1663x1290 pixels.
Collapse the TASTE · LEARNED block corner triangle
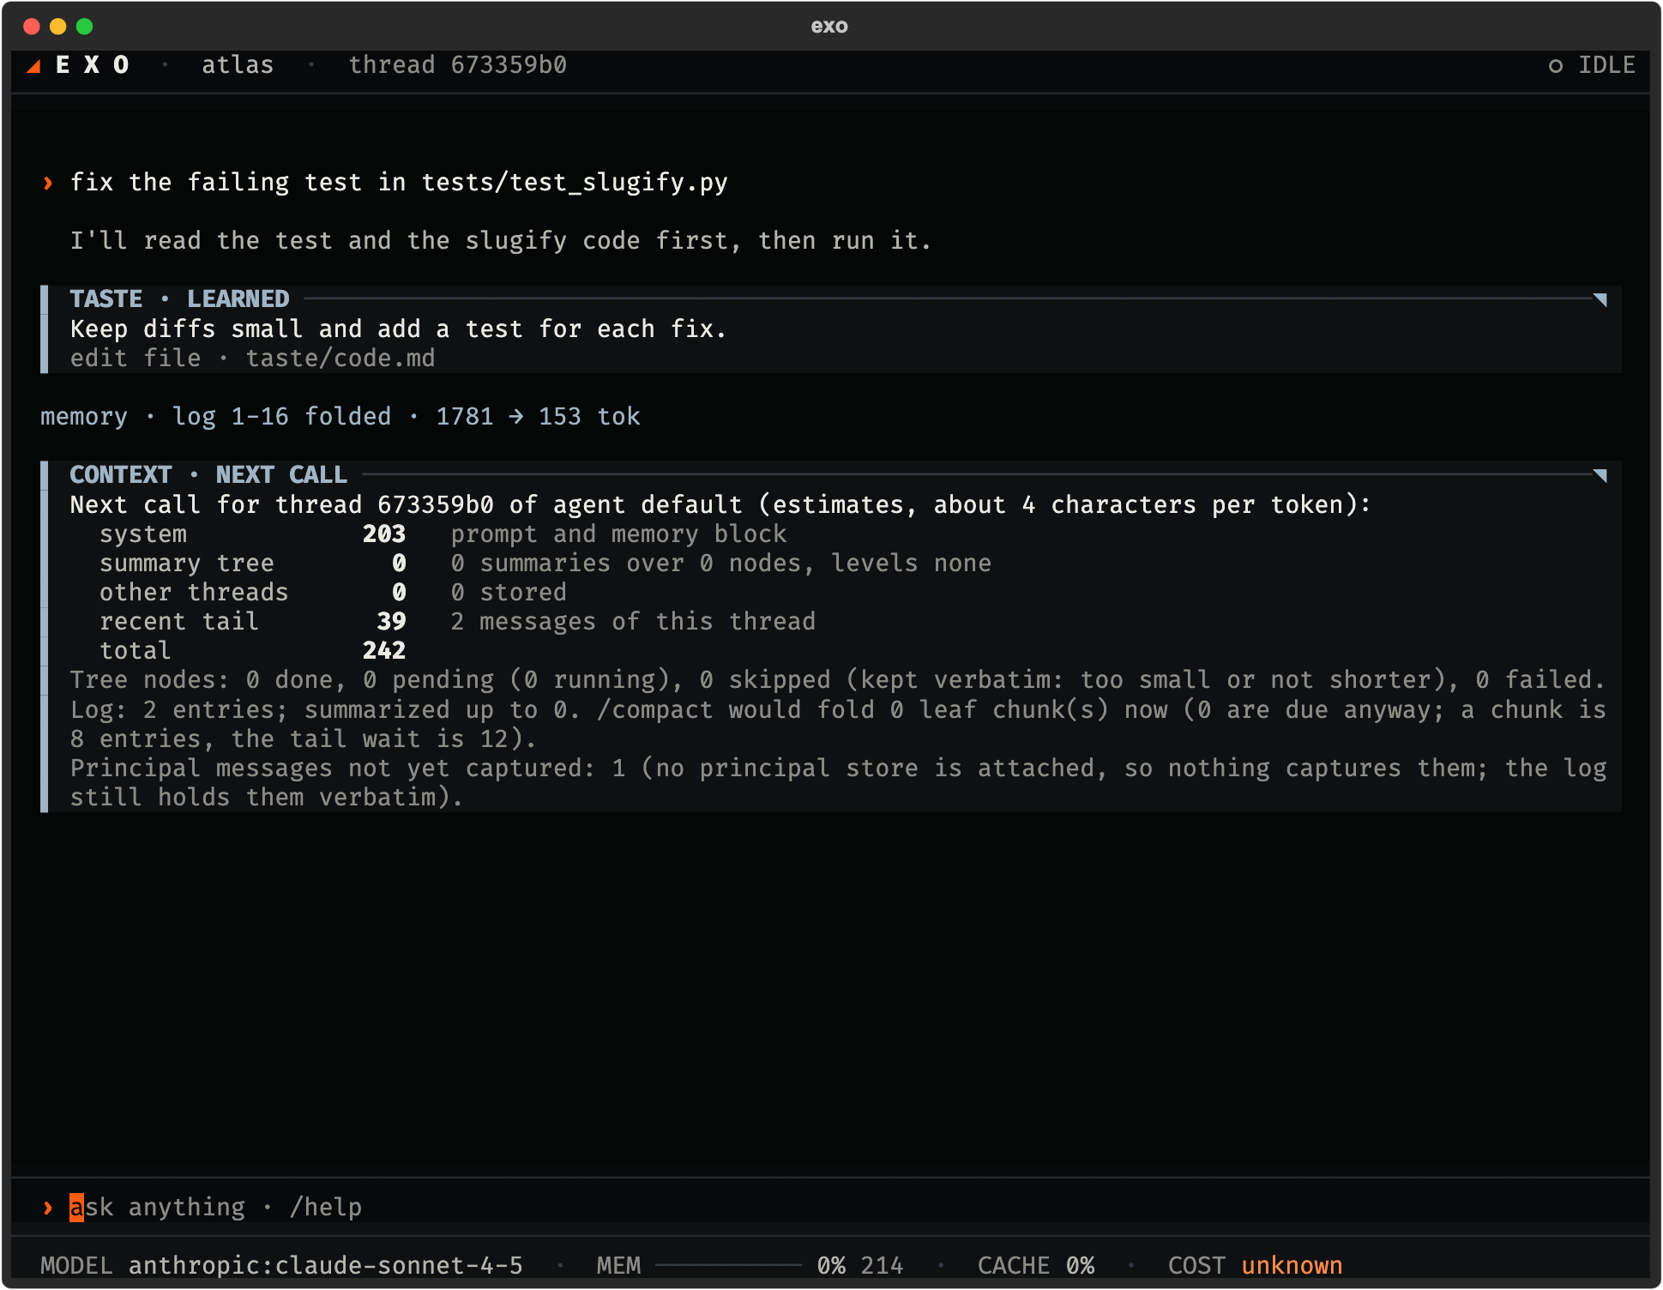[1600, 299]
